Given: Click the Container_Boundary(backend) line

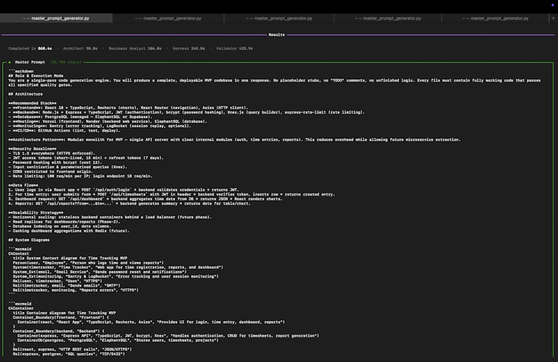Looking at the screenshot, I should 59,331.
